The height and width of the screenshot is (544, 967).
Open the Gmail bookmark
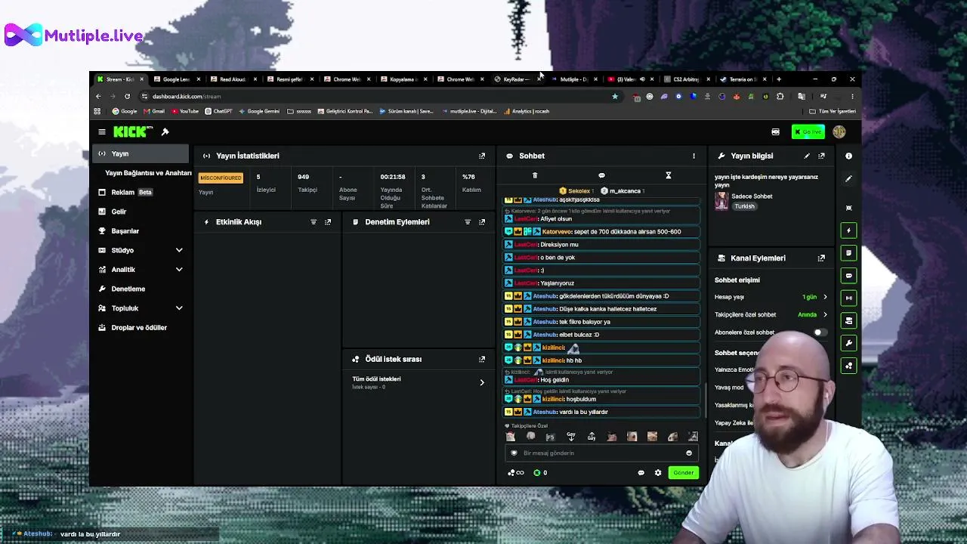coord(153,111)
